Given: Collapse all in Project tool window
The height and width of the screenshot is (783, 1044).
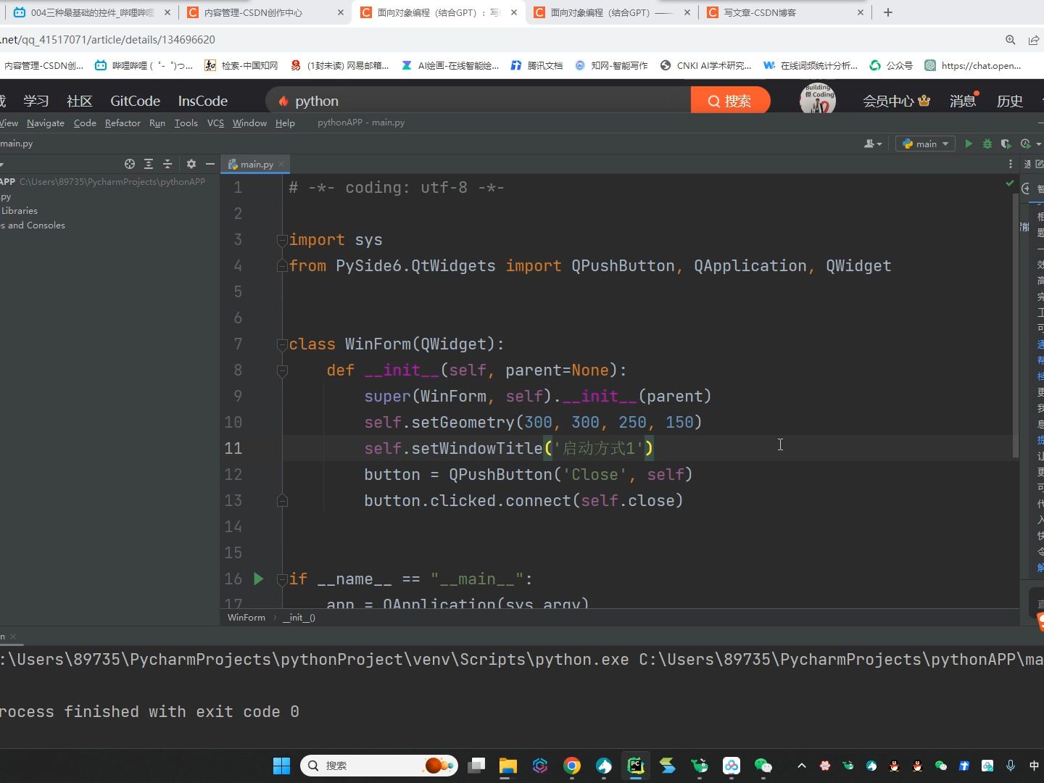Looking at the screenshot, I should [x=167, y=164].
